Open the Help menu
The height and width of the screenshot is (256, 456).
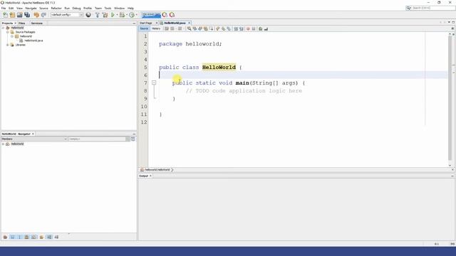(x=130, y=8)
